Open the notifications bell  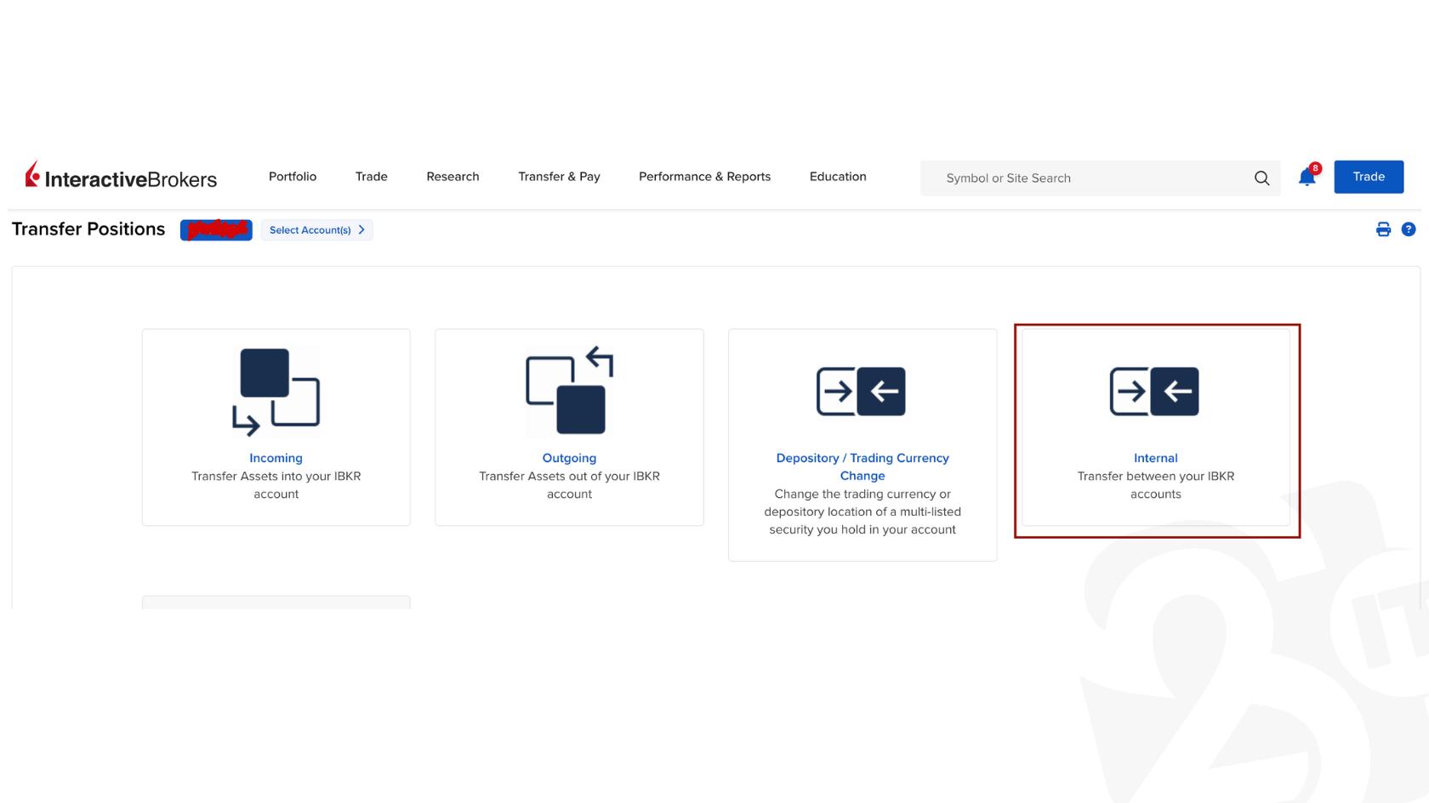click(1307, 178)
